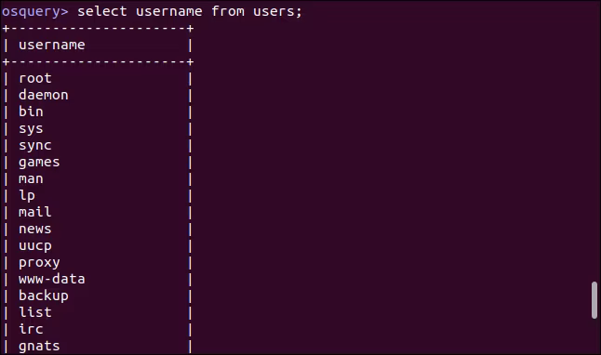The height and width of the screenshot is (355, 601).
Task: Click the 'gnats' username entry
Action: [39, 347]
